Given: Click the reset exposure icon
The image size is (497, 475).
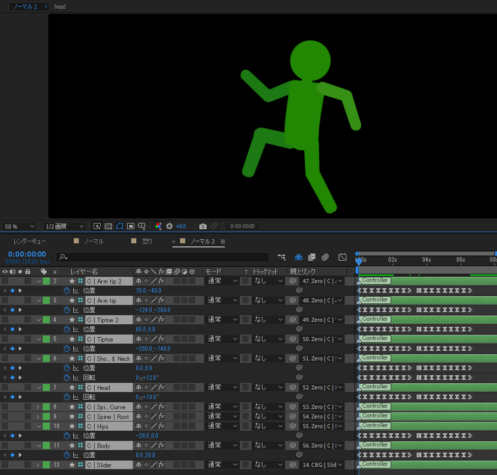Looking at the screenshot, I should (169, 226).
